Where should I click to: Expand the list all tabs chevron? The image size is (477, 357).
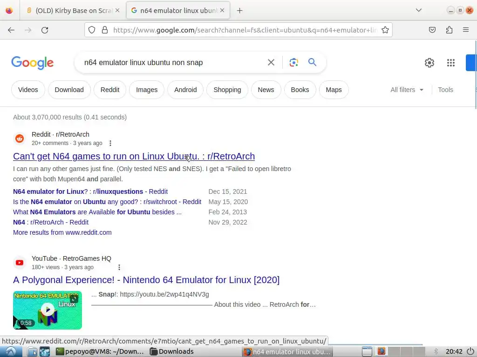click(x=419, y=10)
